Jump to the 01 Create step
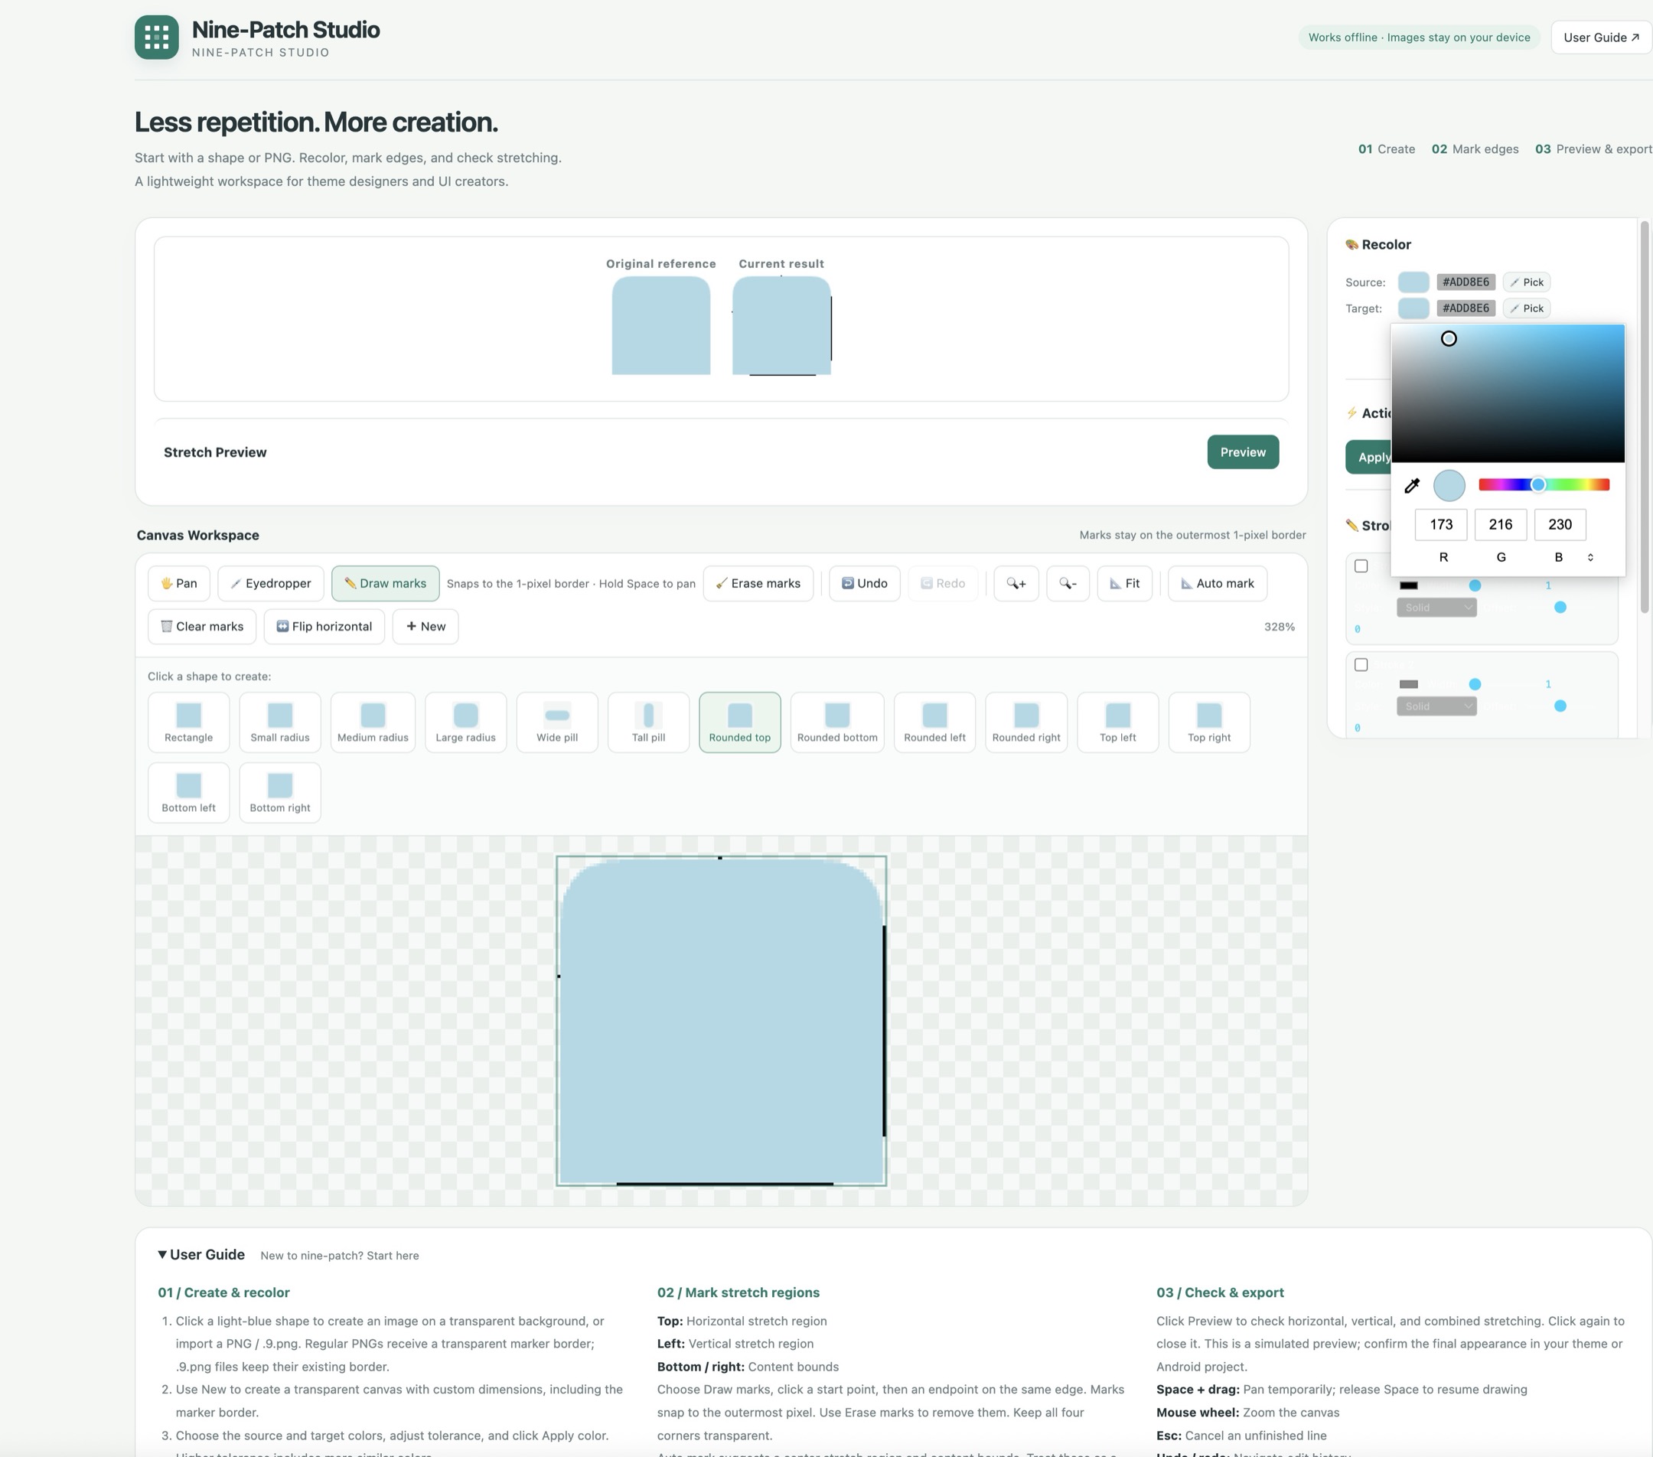This screenshot has width=1653, height=1457. point(1386,148)
